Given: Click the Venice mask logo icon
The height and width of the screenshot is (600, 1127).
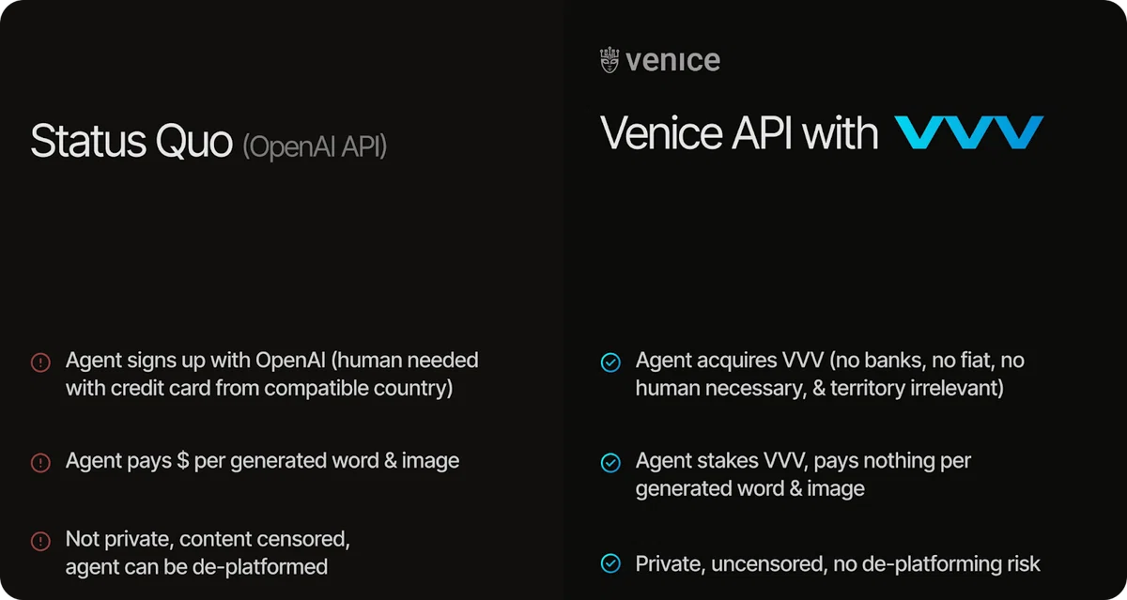Looking at the screenshot, I should click(610, 62).
